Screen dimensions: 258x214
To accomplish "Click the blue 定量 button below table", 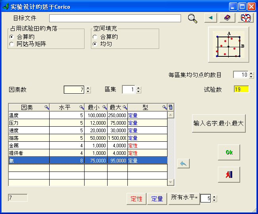I will coord(157,199).
